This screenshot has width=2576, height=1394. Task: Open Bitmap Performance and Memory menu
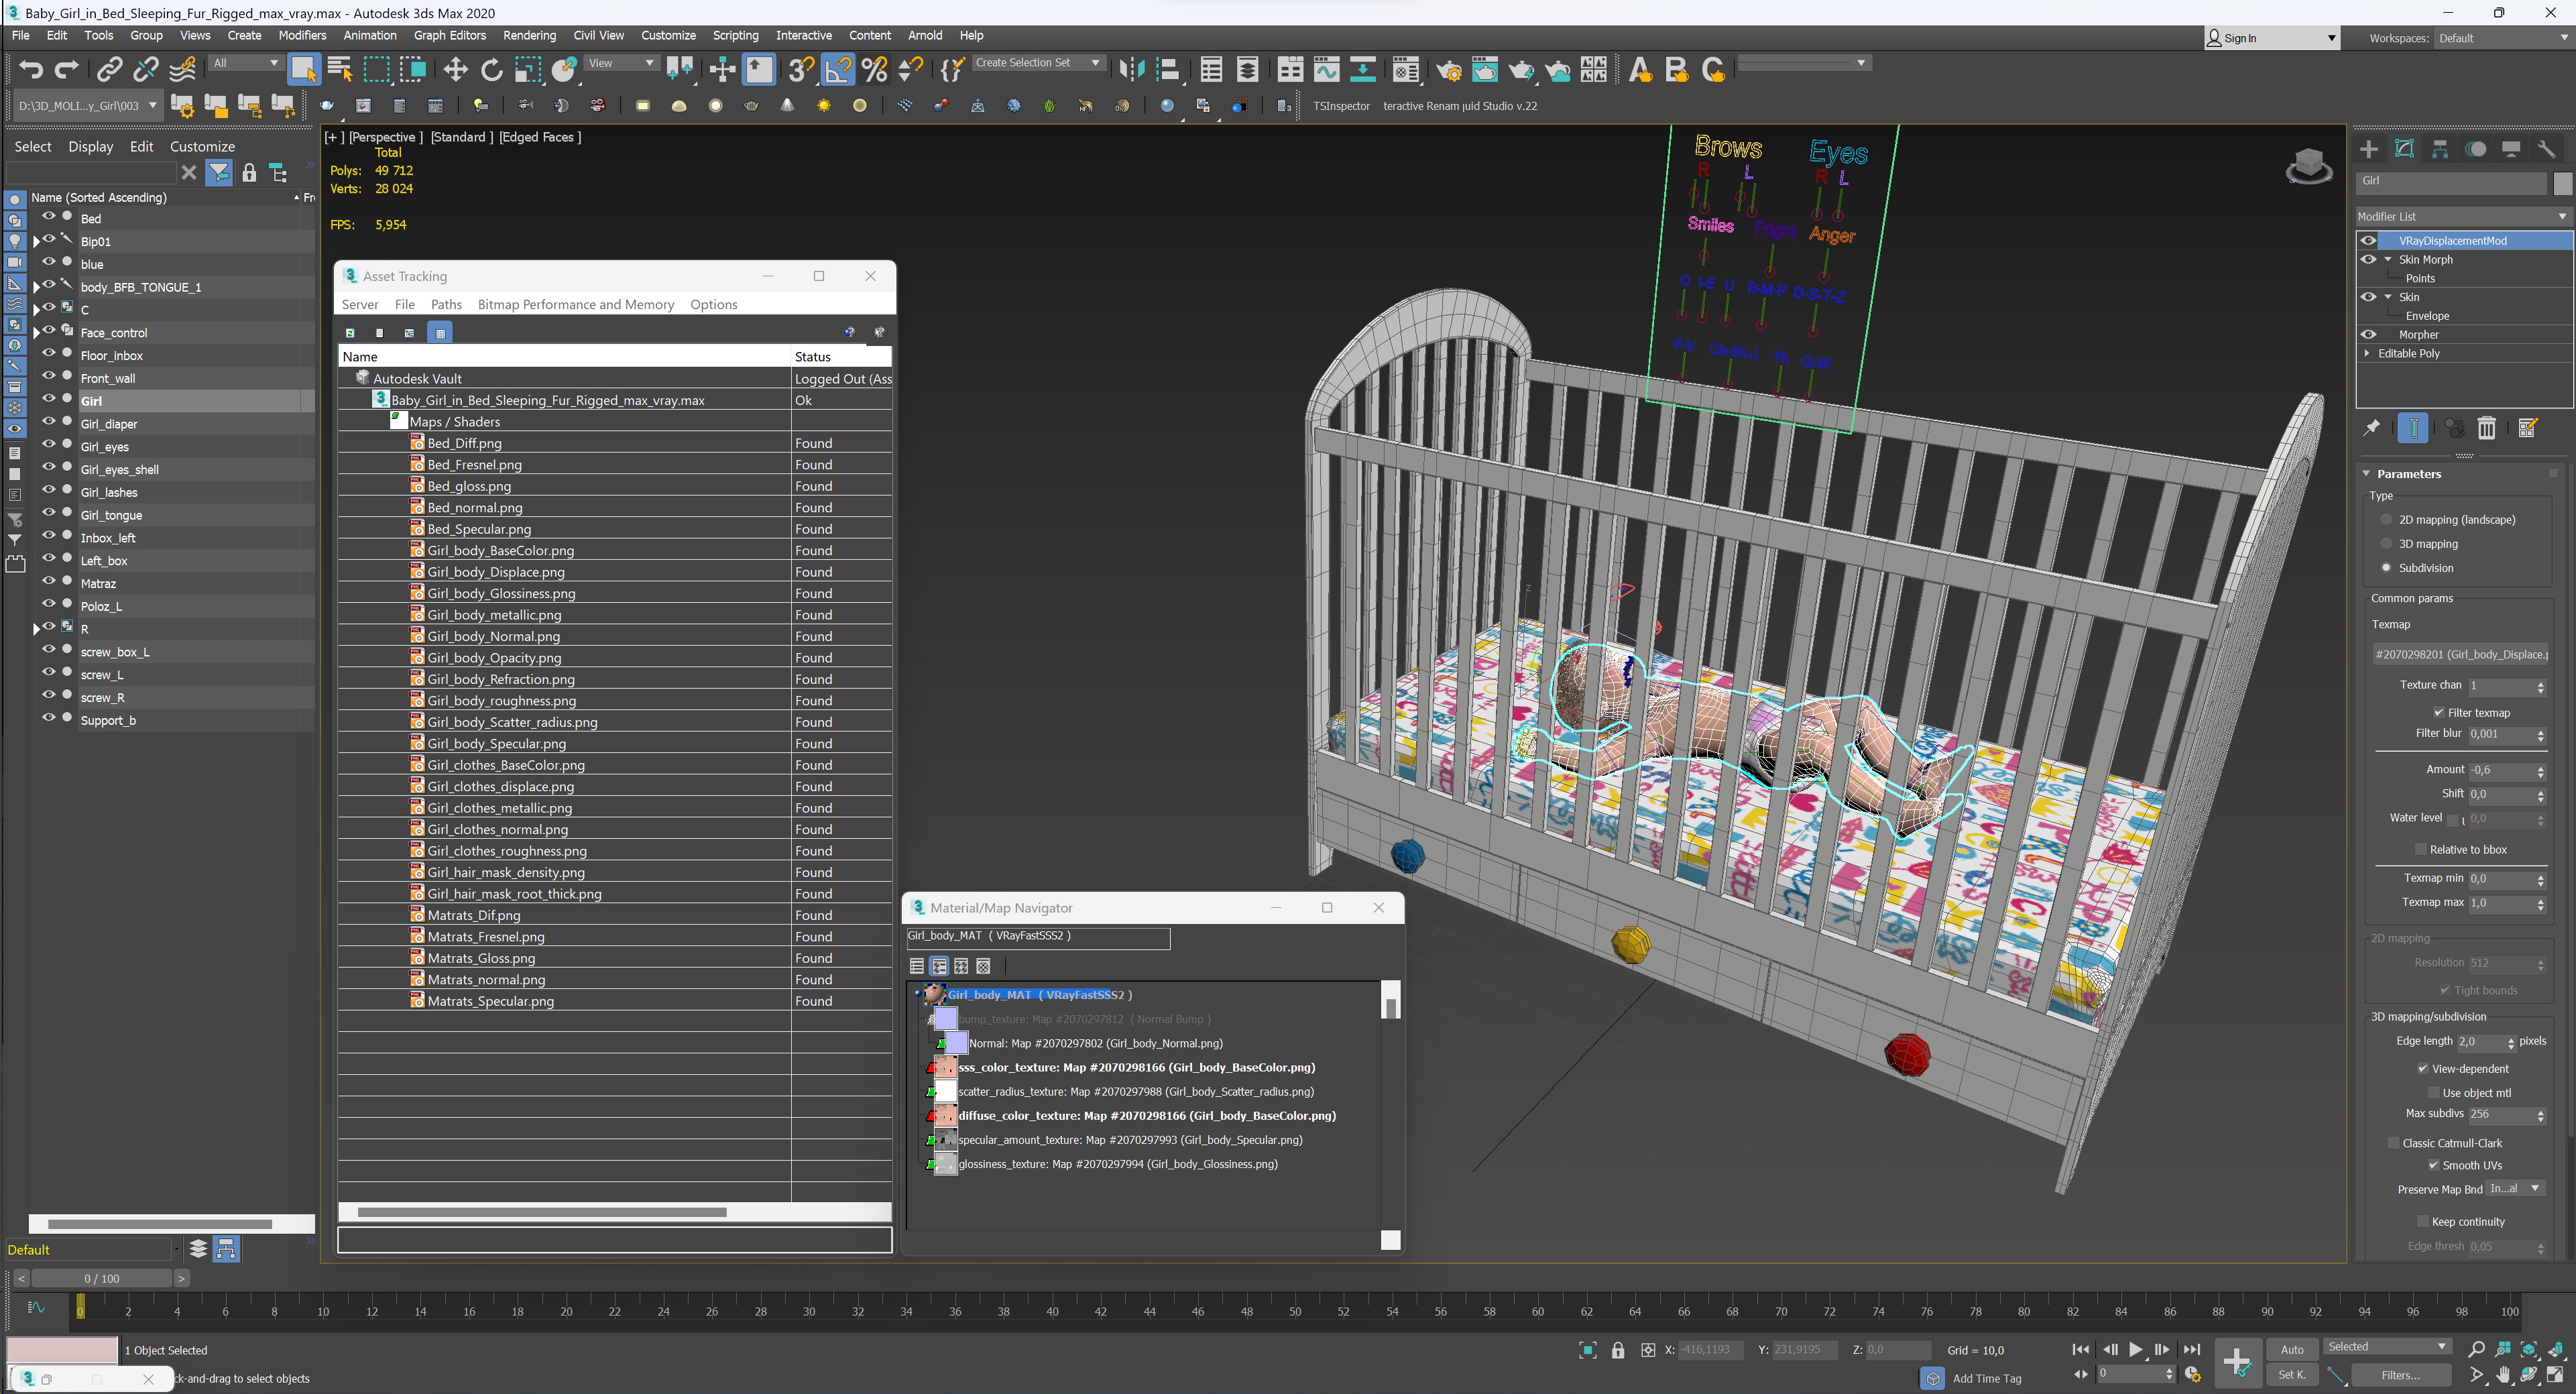(575, 304)
